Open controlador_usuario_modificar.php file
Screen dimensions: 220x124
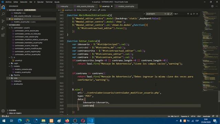coord(28,49)
